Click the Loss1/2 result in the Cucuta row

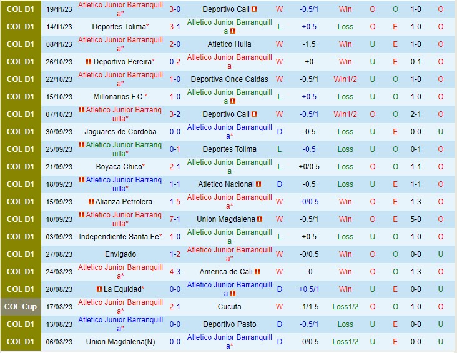[x=345, y=307]
